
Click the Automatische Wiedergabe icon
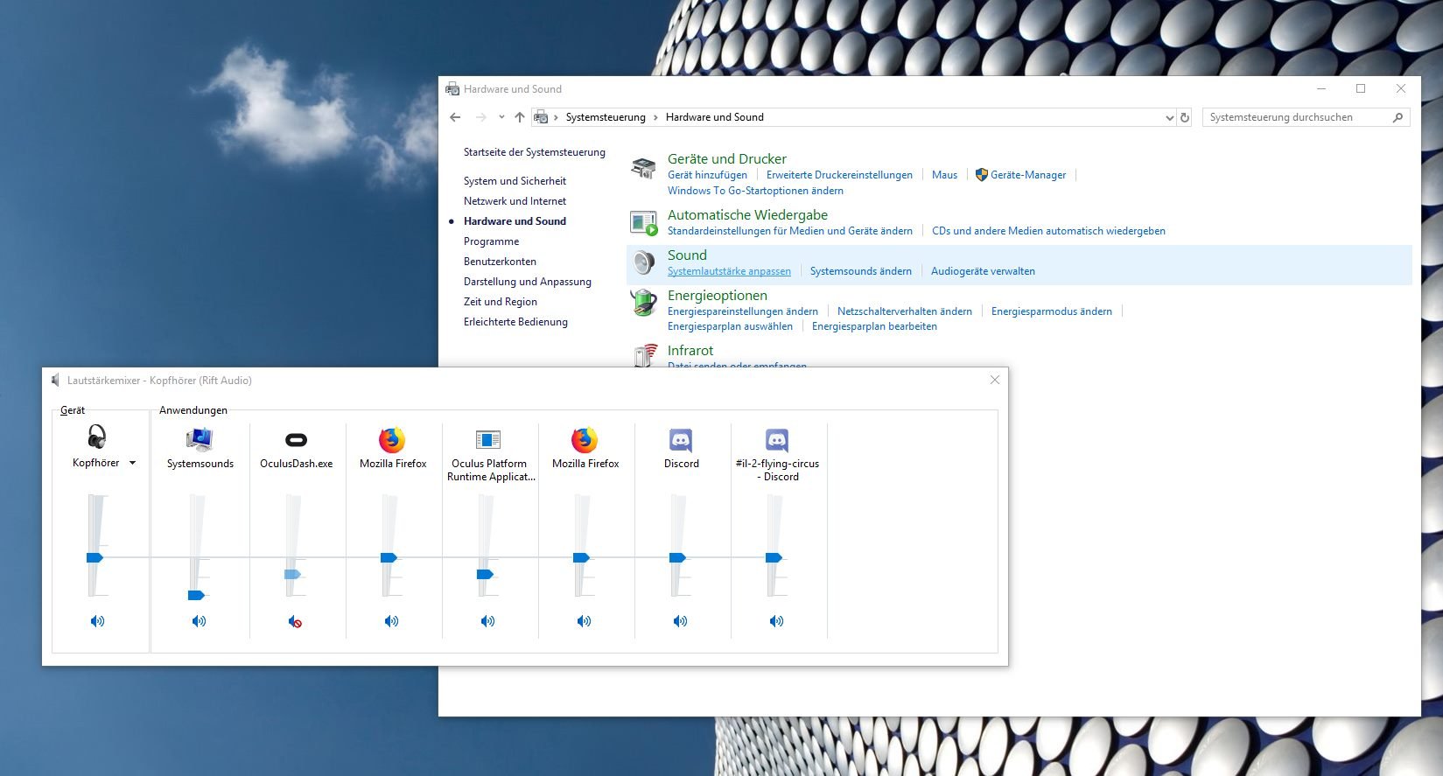(x=644, y=223)
